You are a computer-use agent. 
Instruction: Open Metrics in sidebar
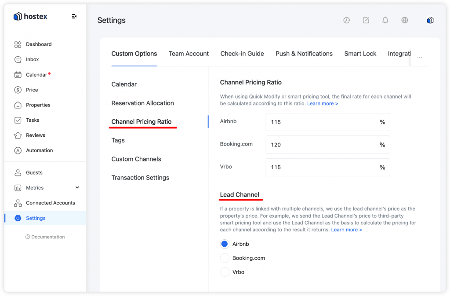coord(35,188)
